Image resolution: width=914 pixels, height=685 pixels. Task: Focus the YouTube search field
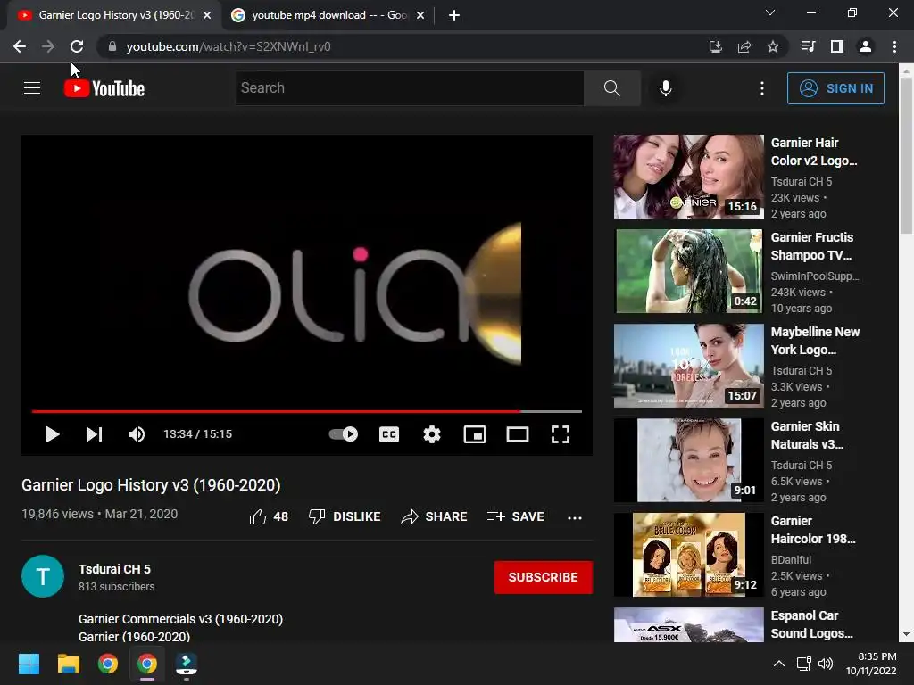click(x=409, y=88)
